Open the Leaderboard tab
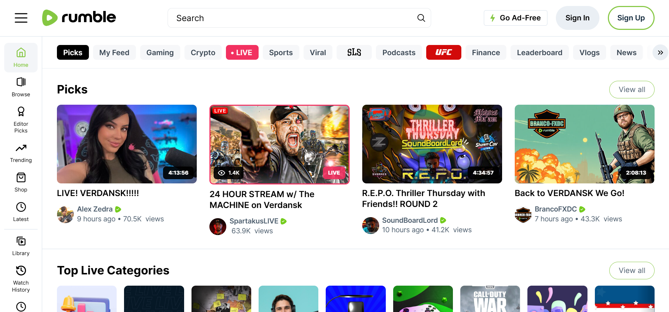The height and width of the screenshot is (312, 669). tap(539, 52)
